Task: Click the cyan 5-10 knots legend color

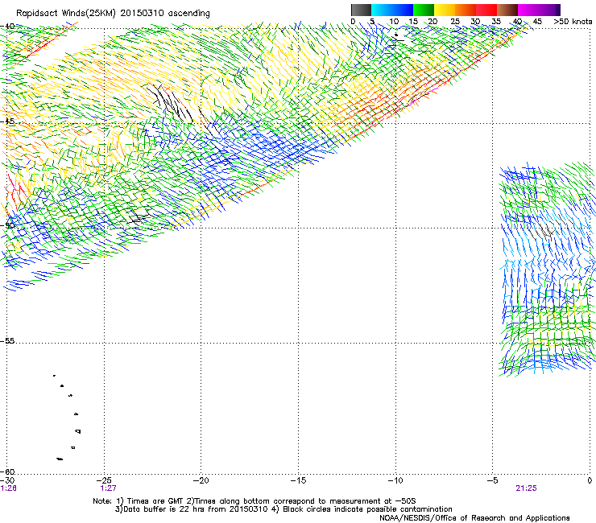Action: (382, 10)
